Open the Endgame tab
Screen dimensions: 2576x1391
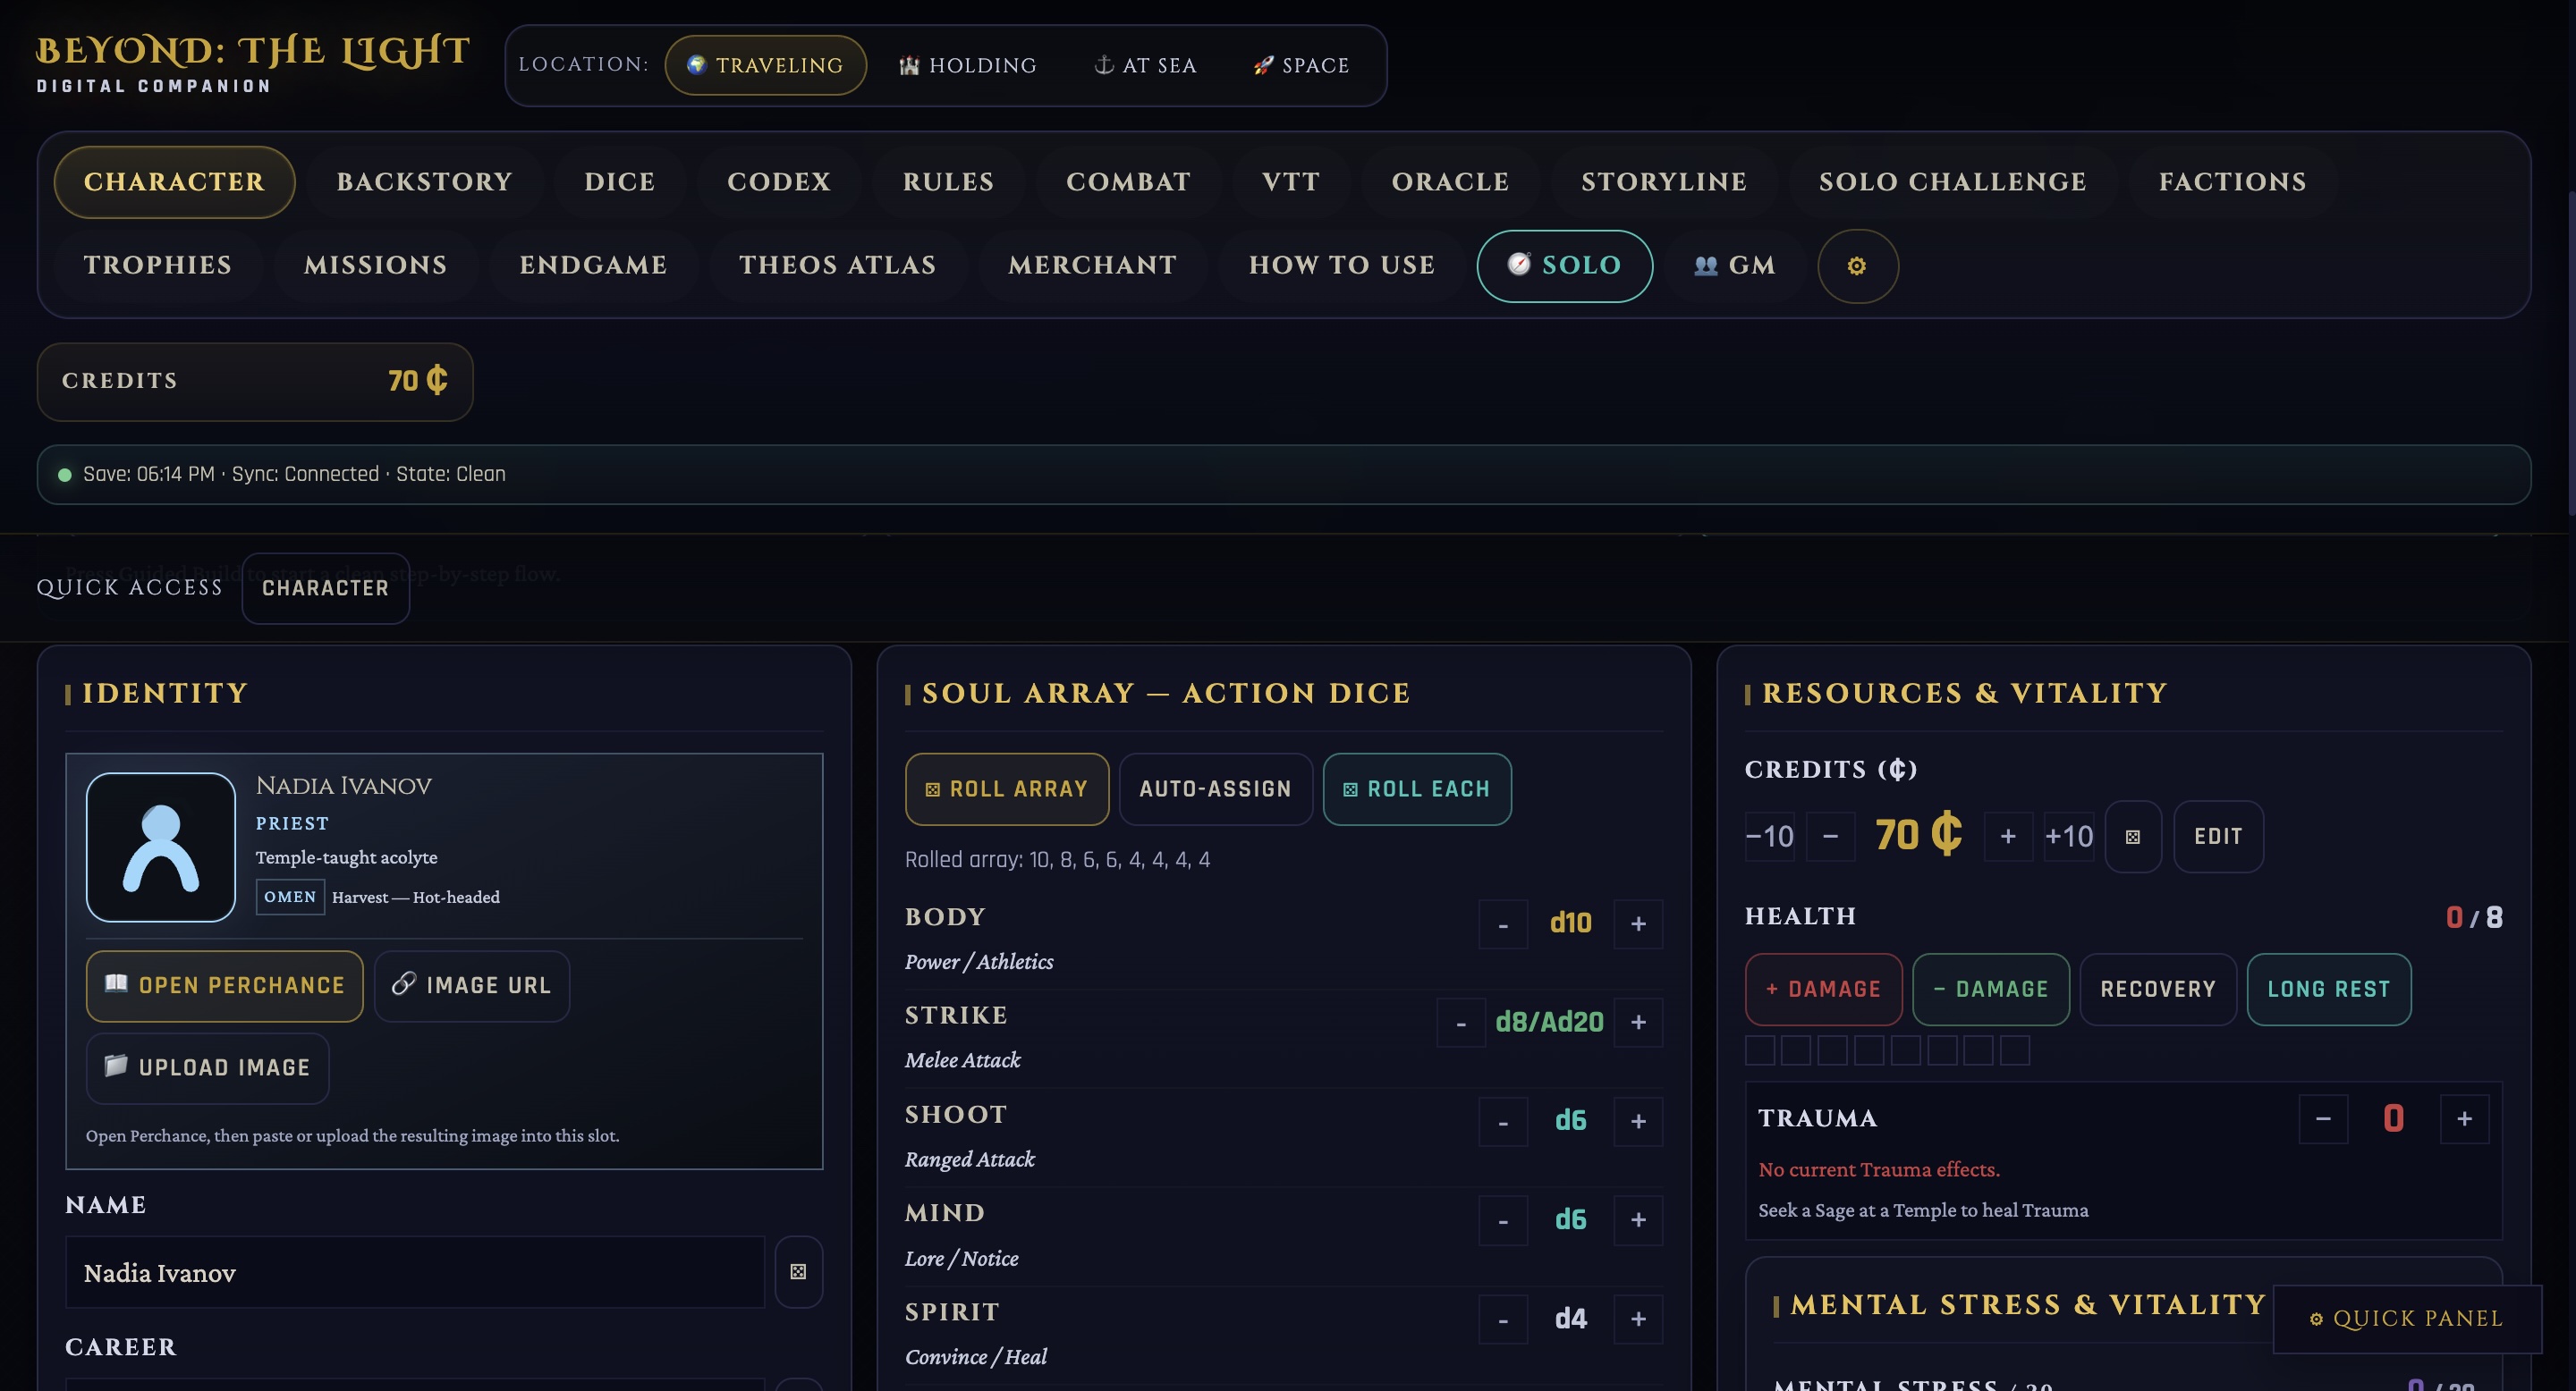(x=593, y=266)
